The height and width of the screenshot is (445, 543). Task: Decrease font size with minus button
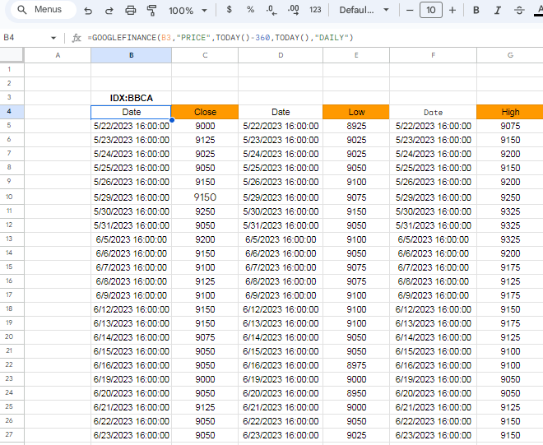(x=409, y=11)
